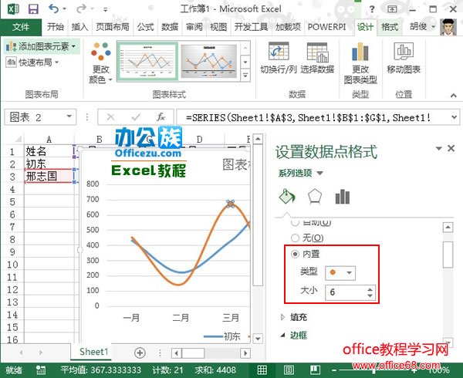463x378 pixels.
Task: Open the Help question mark icon
Action: [x=372, y=9]
